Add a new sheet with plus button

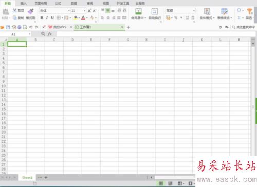coord(46,178)
